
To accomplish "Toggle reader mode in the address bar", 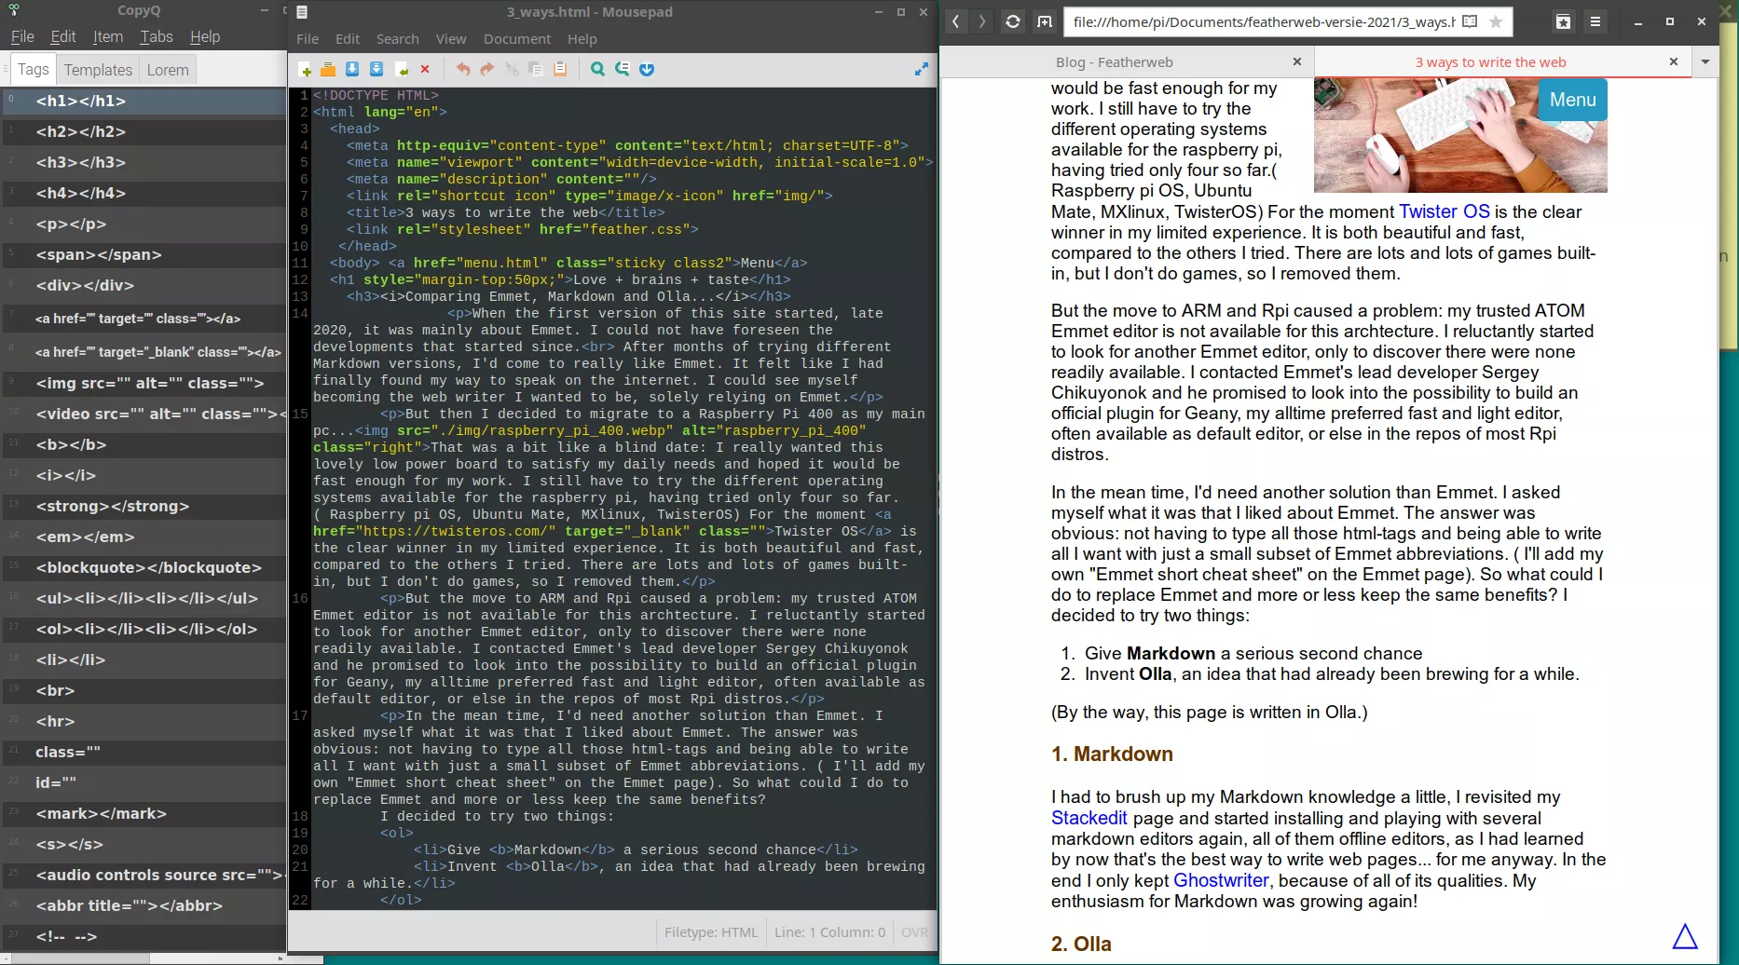I will (x=1470, y=21).
